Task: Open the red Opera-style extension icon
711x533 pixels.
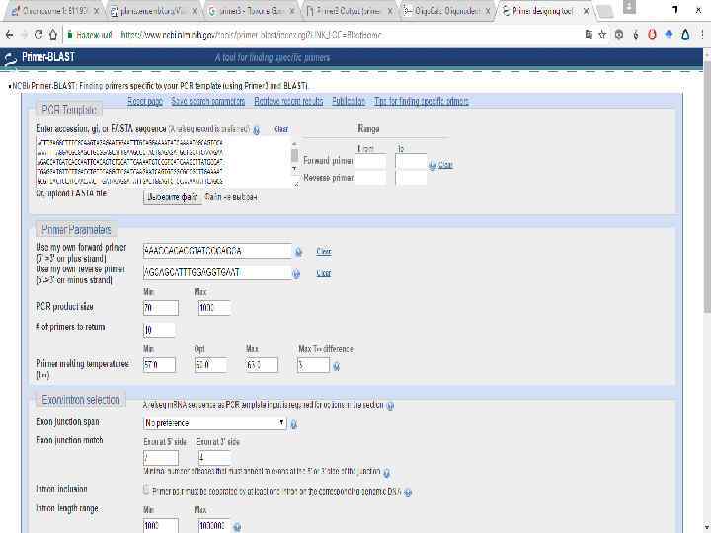Action: (652, 35)
